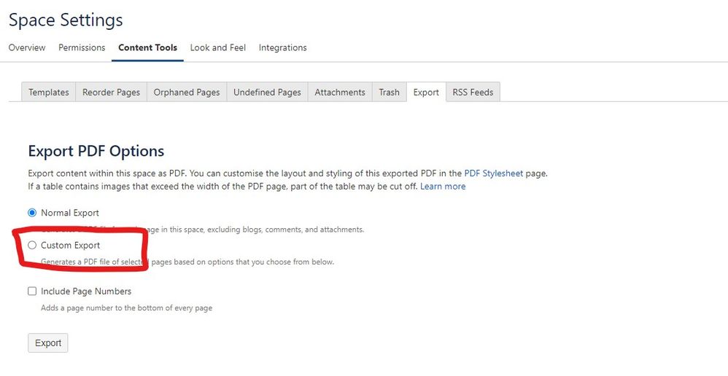Switch to the Permissions tab
The image size is (728, 376).
[82, 48]
